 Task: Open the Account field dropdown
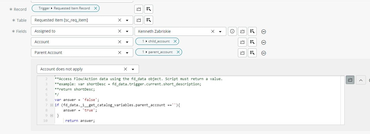(x=127, y=42)
